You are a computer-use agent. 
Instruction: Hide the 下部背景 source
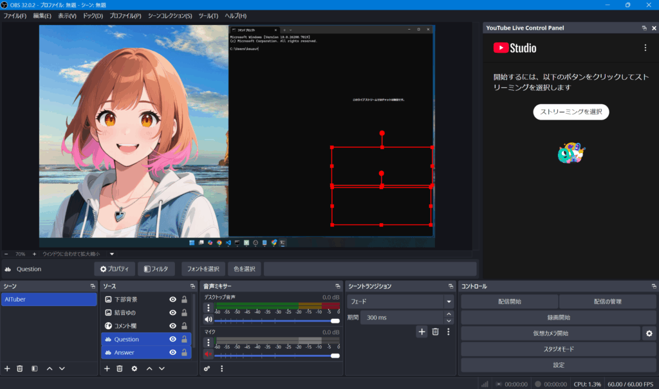[172, 300]
